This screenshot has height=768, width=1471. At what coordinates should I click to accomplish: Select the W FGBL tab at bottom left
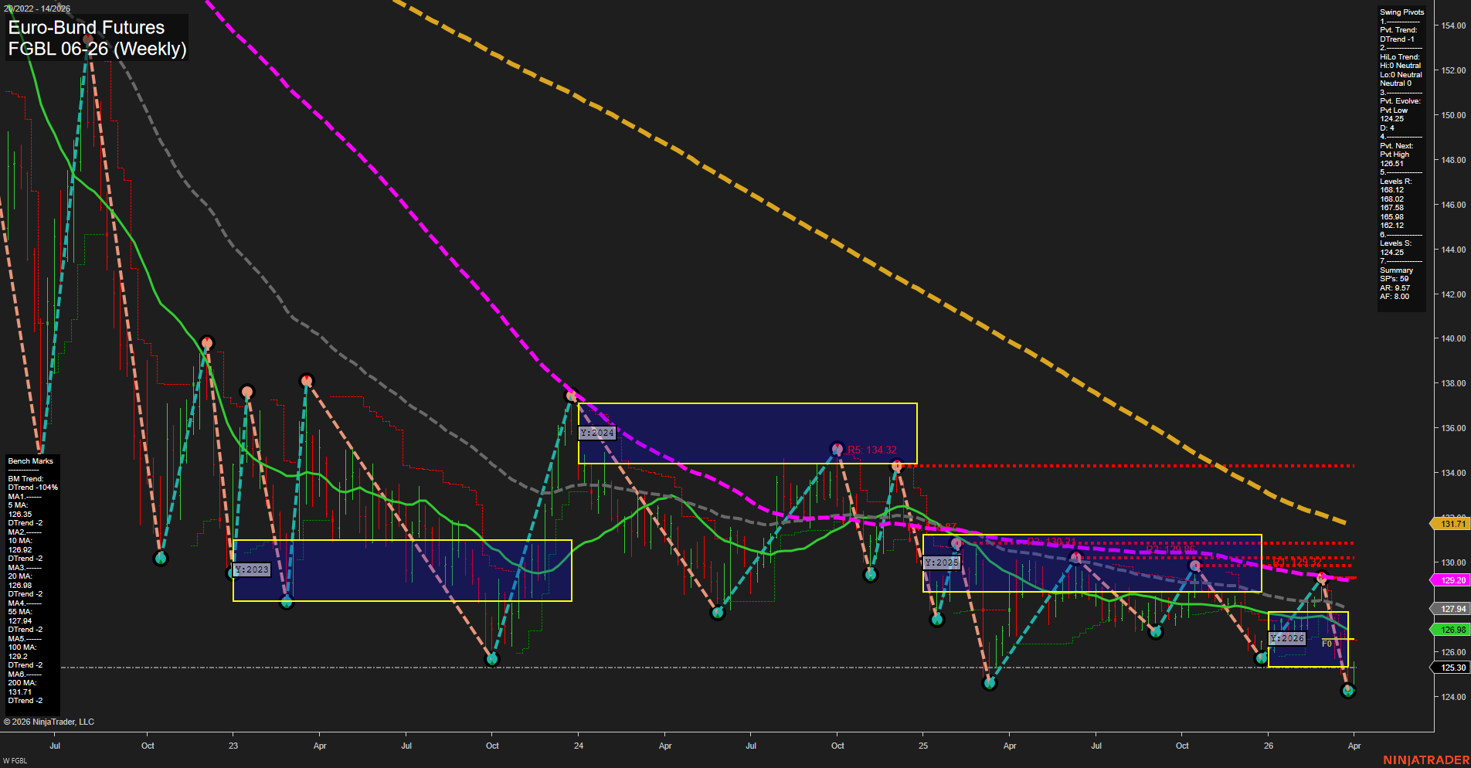click(x=17, y=760)
